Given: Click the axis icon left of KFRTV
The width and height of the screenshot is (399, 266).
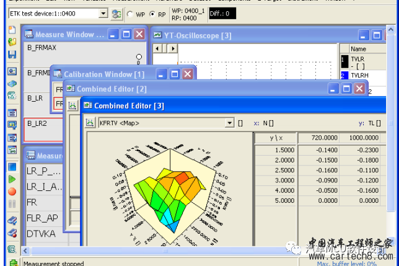Looking at the screenshot, I should coord(89,123).
